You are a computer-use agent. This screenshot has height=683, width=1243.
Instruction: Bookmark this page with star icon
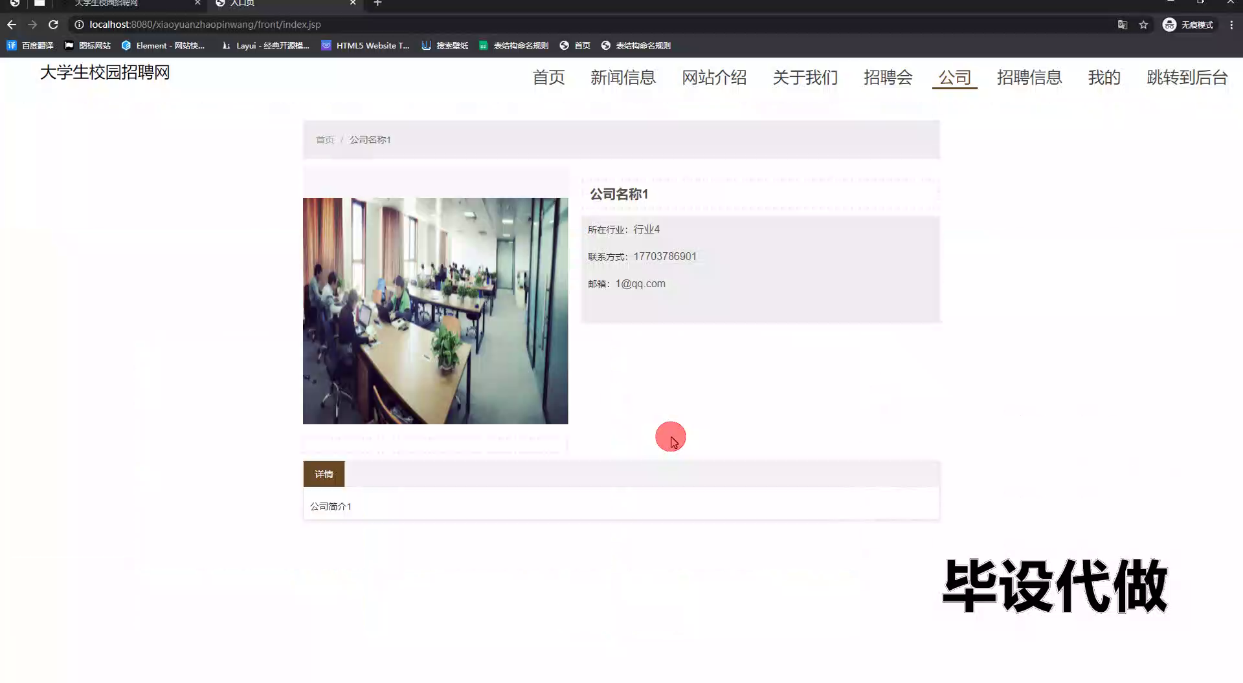click(x=1143, y=25)
